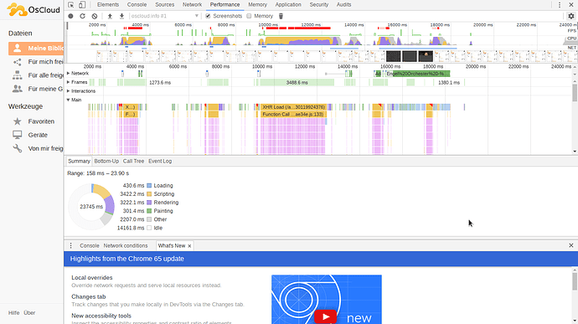Click the group icon for Für meine Gruppen

[x=17, y=89]
